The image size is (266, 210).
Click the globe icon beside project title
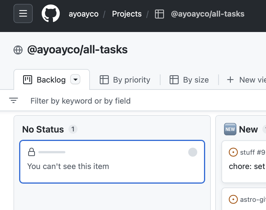click(x=18, y=50)
